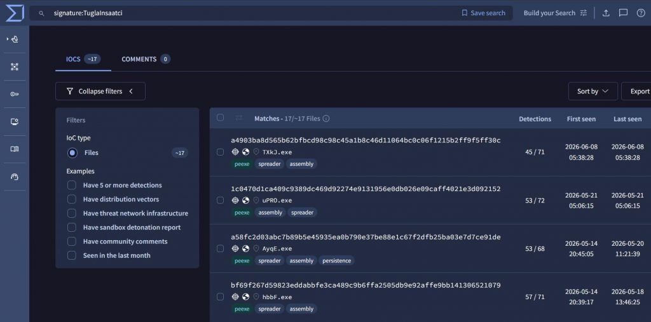The image size is (651, 322).
Task: Check Have community comments
Action: (72, 241)
